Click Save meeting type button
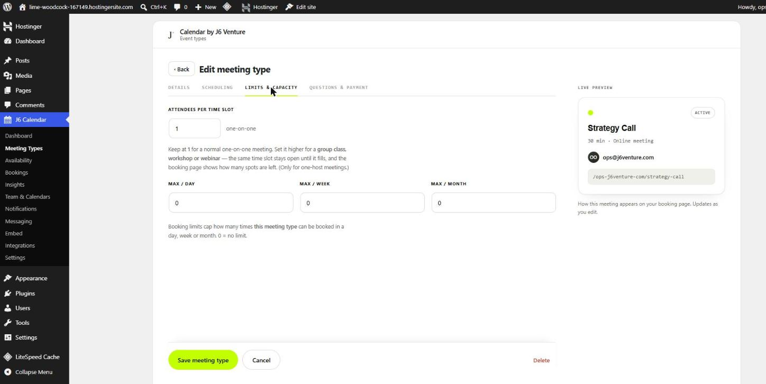The height and width of the screenshot is (384, 766). 203,360
